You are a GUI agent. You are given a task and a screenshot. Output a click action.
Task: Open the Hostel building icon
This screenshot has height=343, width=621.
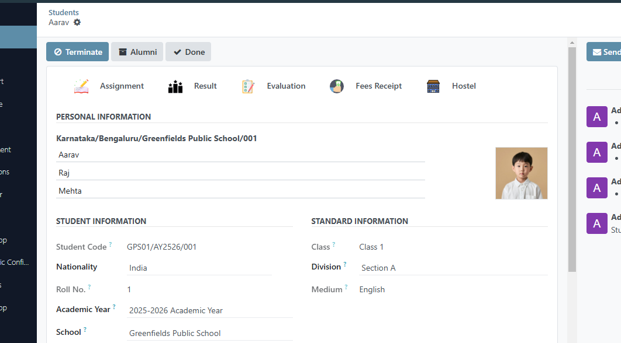[433, 86]
